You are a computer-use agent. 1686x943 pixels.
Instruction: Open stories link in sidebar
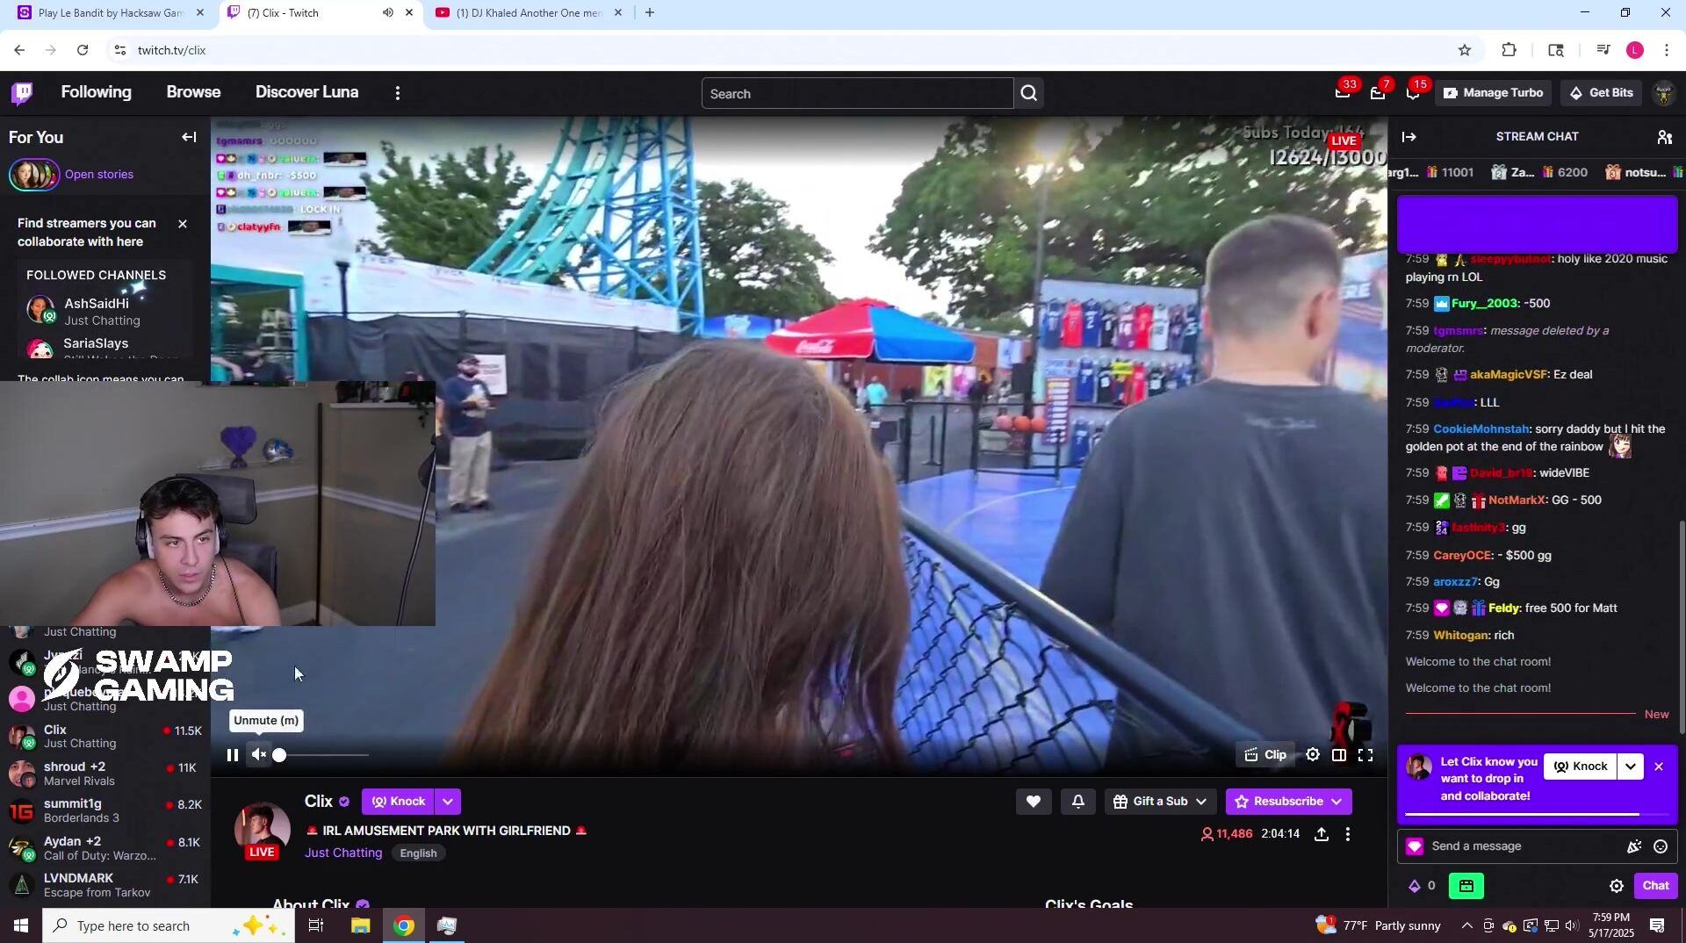[99, 174]
